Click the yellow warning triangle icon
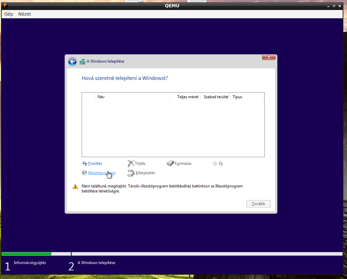The height and width of the screenshot is (279, 347). 75,186
